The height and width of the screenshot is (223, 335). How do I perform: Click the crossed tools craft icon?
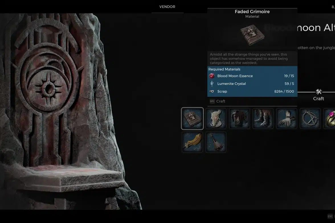point(318,92)
